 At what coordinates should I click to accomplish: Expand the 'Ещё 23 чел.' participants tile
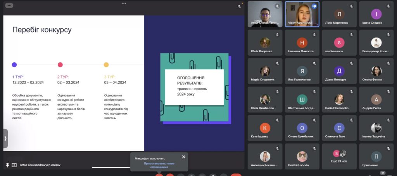tap(339, 156)
